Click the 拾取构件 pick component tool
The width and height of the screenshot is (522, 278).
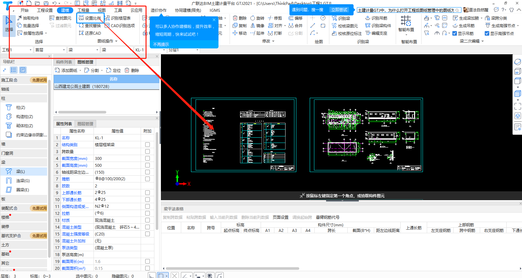(28, 18)
